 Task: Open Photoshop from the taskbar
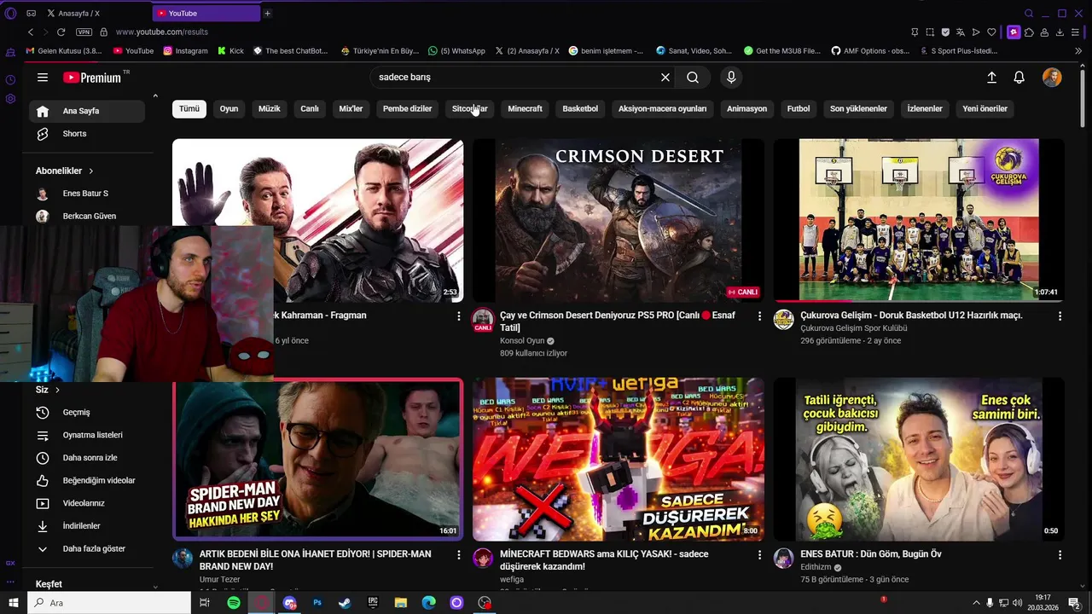(x=317, y=603)
